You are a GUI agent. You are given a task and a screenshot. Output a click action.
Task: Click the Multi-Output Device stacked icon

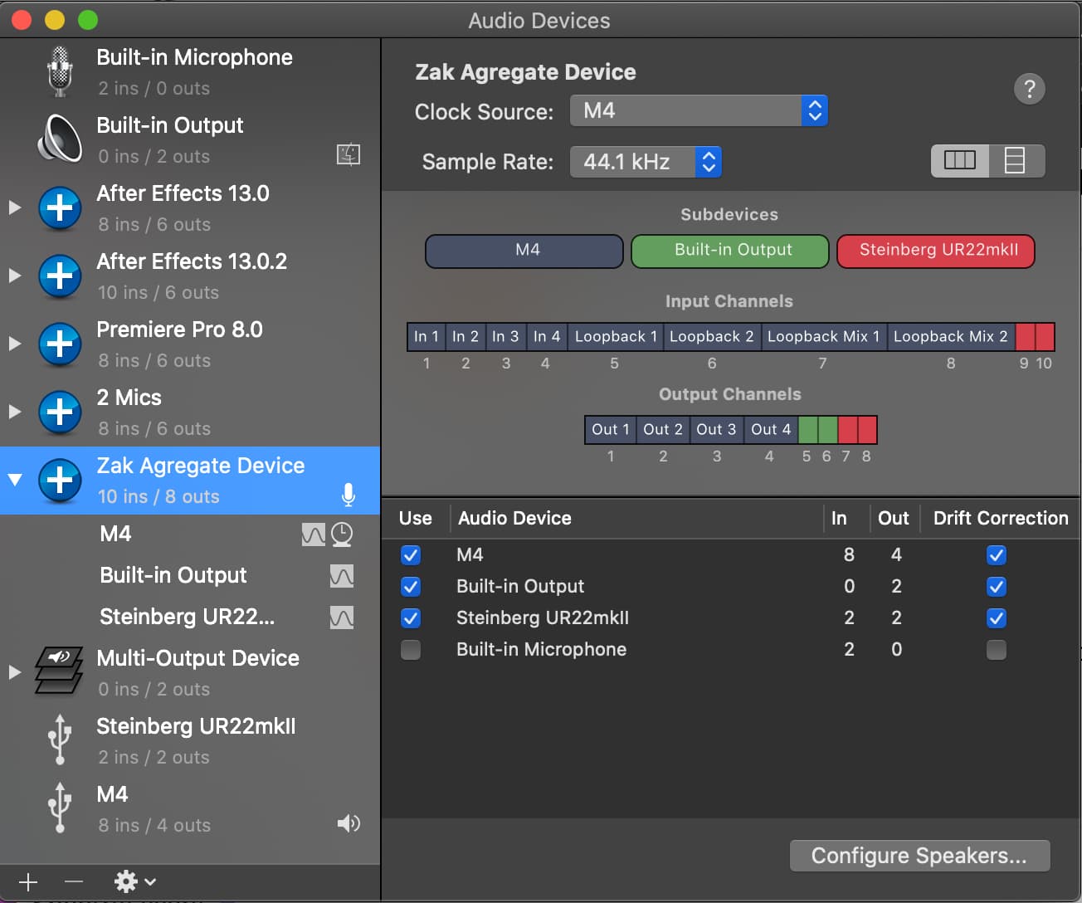(58, 671)
